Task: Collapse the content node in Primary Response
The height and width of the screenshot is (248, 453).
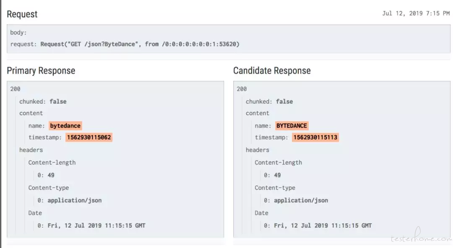Action: (31, 113)
